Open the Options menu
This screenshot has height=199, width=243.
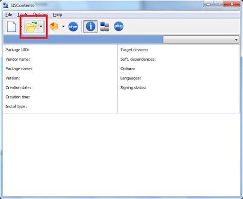click(x=40, y=15)
